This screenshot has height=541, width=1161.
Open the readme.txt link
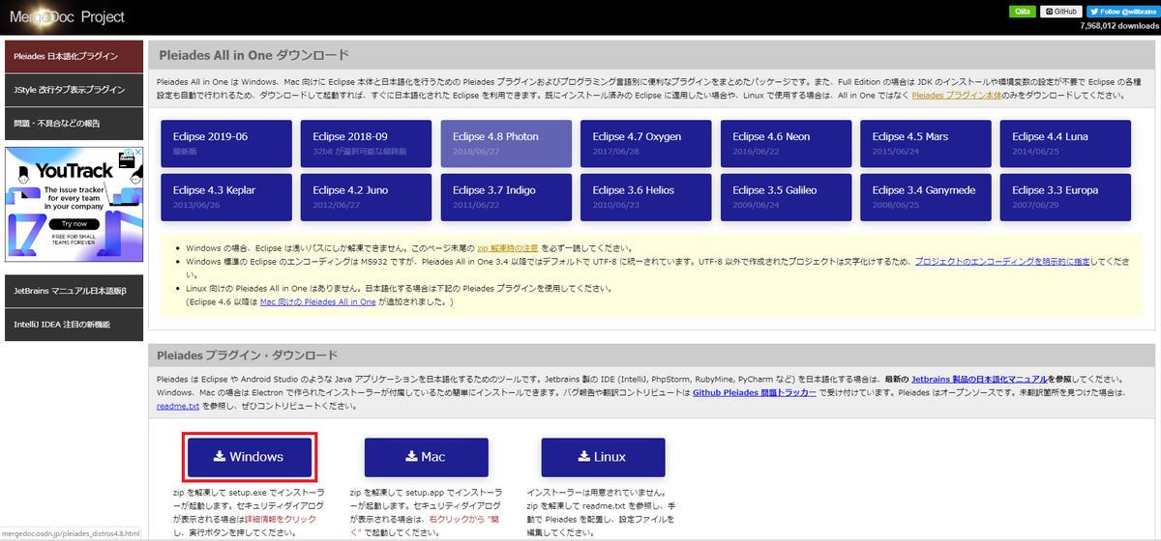176,407
